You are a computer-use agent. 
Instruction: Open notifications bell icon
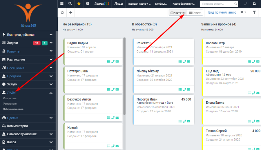254,3
